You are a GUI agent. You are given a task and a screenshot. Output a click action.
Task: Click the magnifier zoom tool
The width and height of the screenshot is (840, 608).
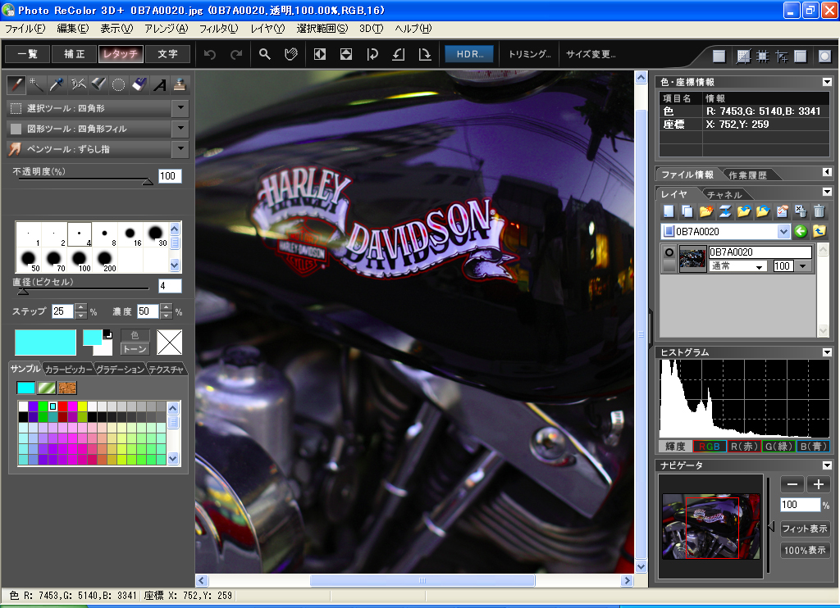(x=265, y=54)
